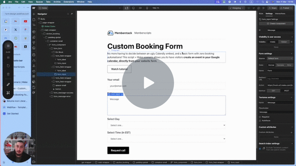Viewport: 296px width, 166px height.
Task: Open the CMS database icon in sidebar
Action: point(34,55)
